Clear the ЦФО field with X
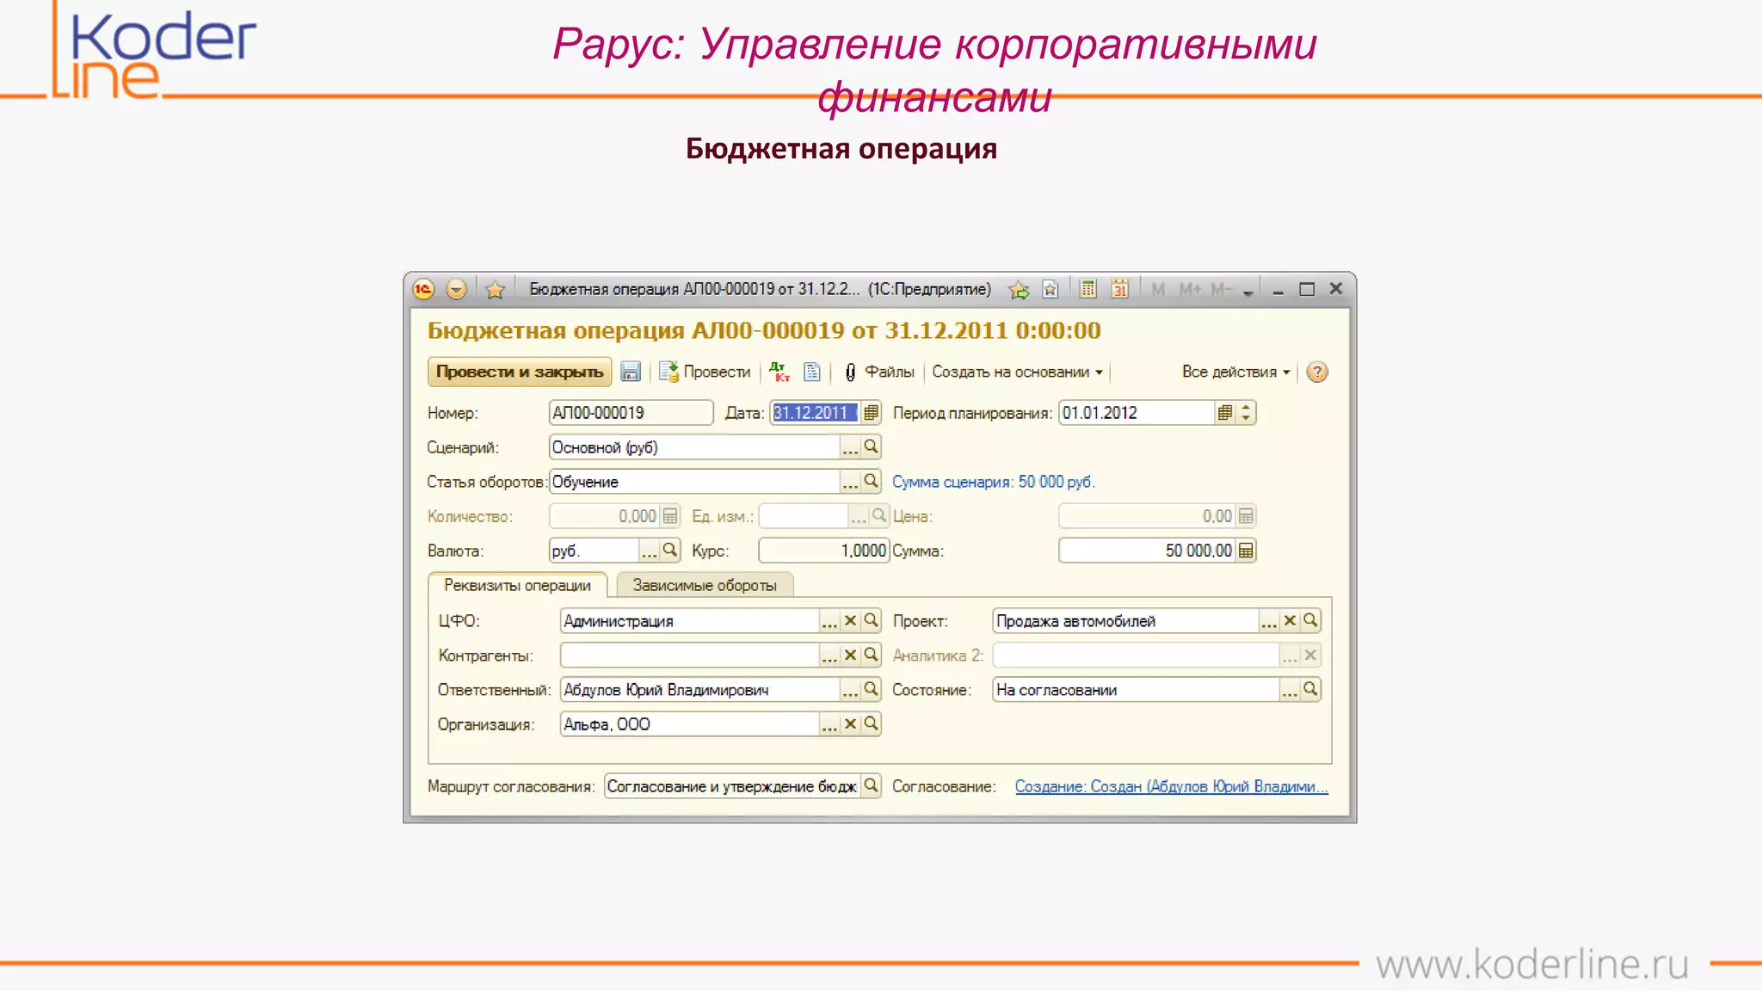This screenshot has height=991, width=1762. coord(850,621)
